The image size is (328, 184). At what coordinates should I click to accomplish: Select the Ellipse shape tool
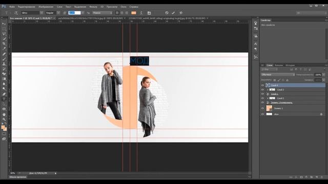[4, 109]
